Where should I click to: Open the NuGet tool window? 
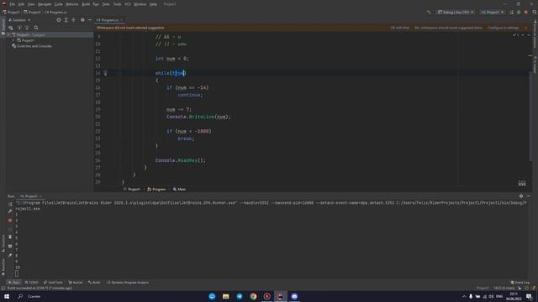click(x=76, y=283)
